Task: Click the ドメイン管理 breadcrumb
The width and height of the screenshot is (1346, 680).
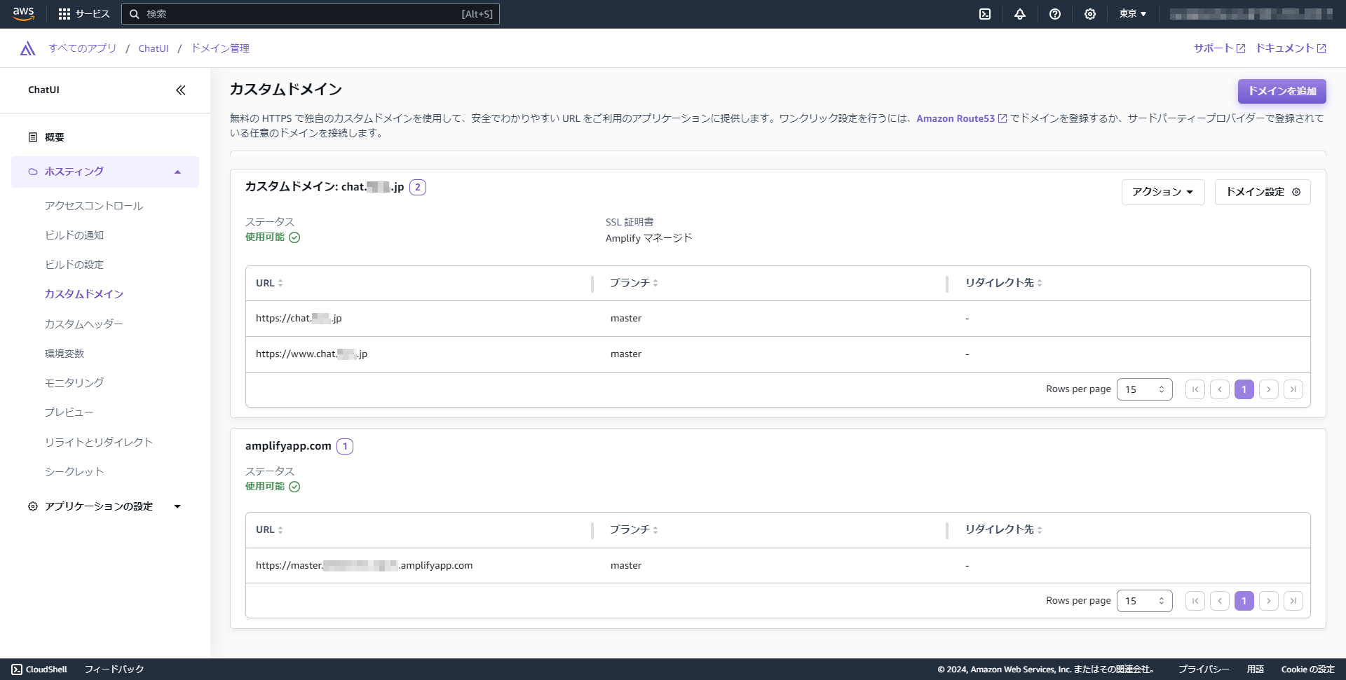Action: (x=220, y=48)
